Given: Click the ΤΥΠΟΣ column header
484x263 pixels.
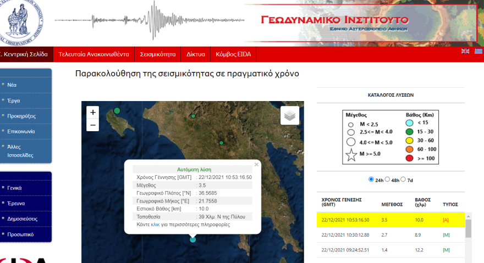Looking at the screenshot, I should pos(450,204).
